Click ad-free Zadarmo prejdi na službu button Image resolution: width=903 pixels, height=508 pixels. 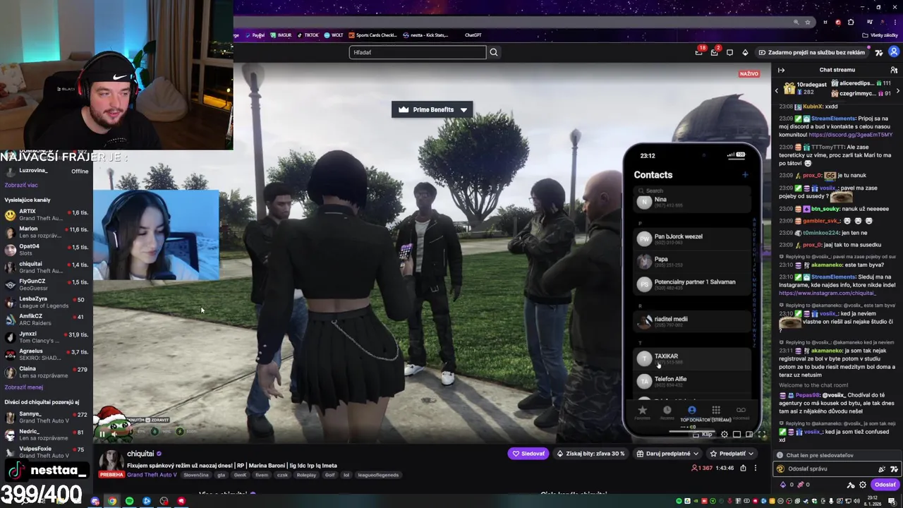[812, 52]
